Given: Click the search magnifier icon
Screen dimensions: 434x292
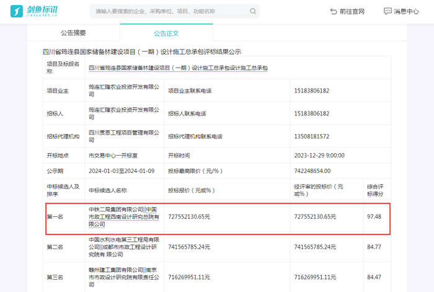Looking at the screenshot, I should point(250,11).
